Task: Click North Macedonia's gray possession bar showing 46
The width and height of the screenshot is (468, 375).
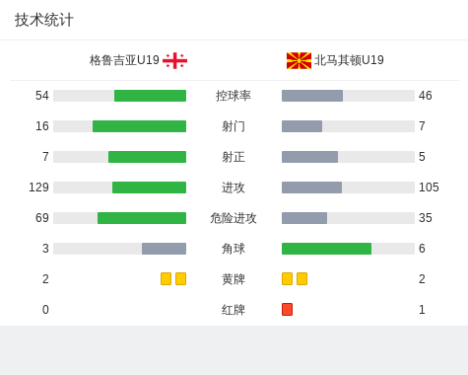Action: 312,96
